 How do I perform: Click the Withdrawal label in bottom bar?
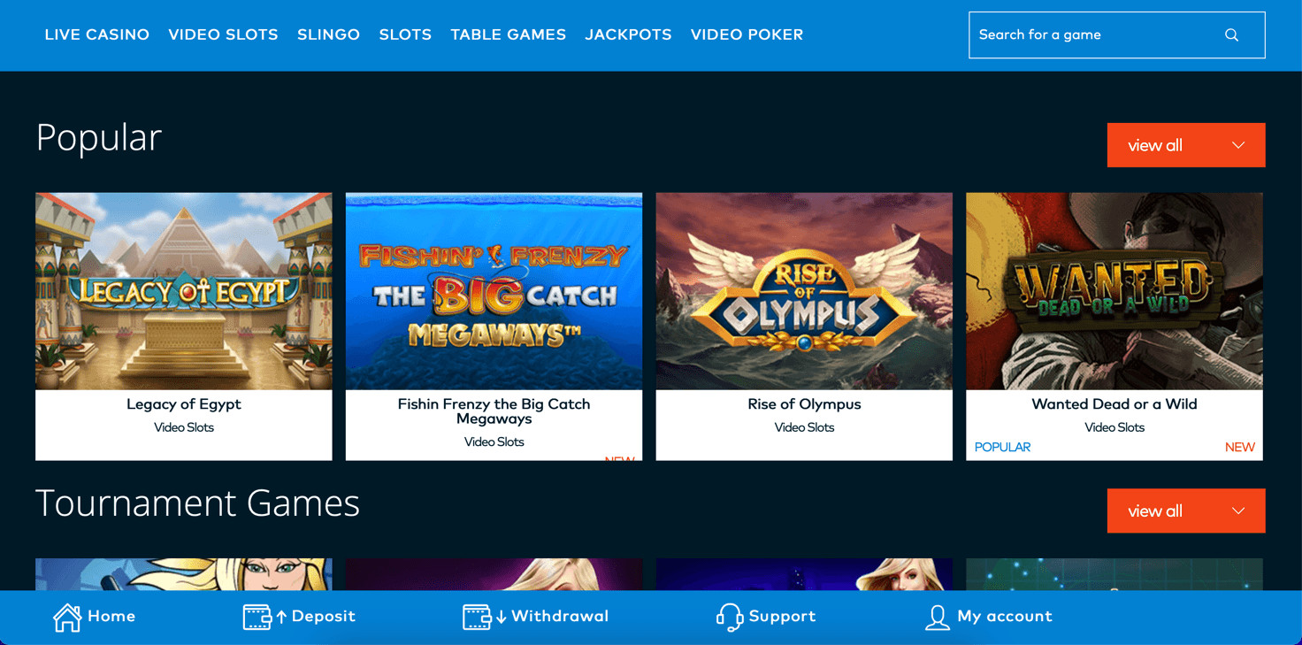tap(560, 617)
